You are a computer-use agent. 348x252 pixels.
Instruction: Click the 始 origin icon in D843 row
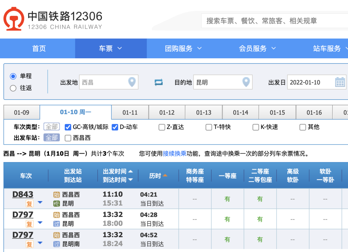pyautogui.click(x=57, y=195)
